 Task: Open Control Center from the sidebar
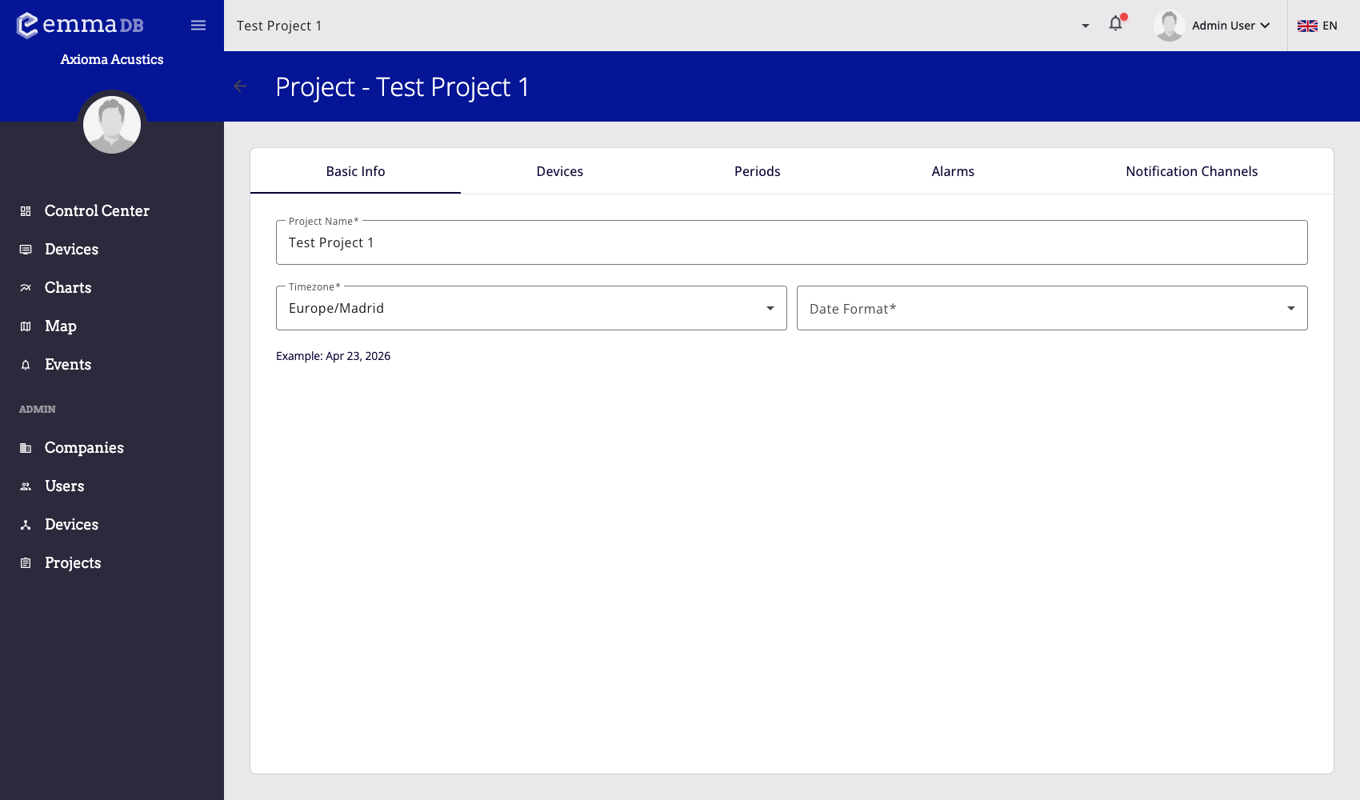(x=97, y=210)
